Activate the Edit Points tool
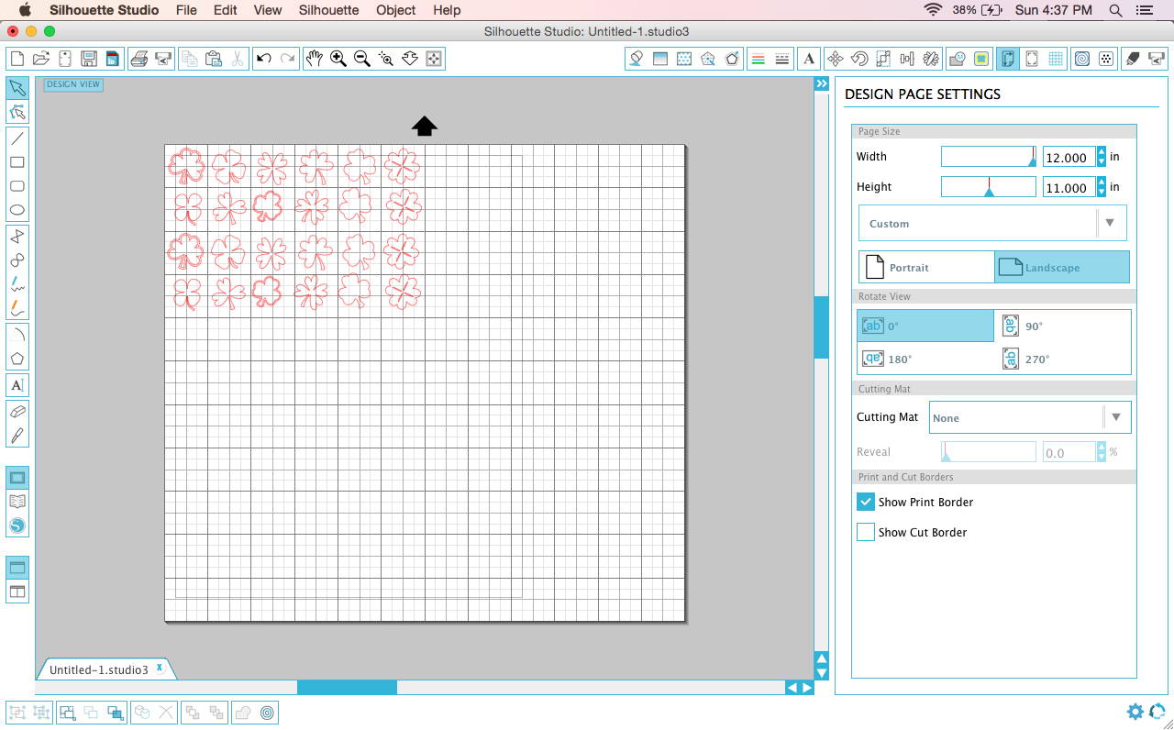 (x=17, y=113)
